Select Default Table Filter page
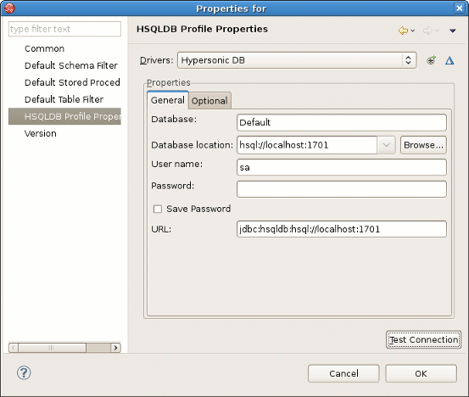 click(64, 99)
